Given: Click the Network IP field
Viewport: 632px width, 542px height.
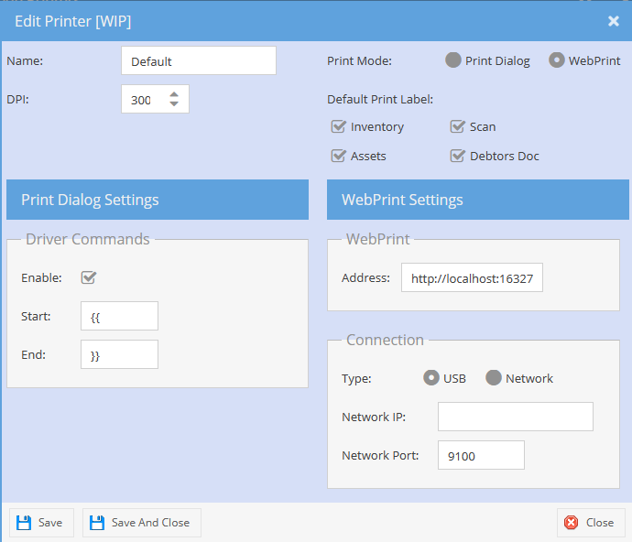Looking at the screenshot, I should pyautogui.click(x=516, y=417).
